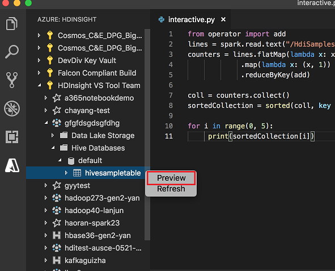The image size is (335, 271).
Task: Click cluster icon beside hadoop273-gen2-yan
Action: pos(57,198)
